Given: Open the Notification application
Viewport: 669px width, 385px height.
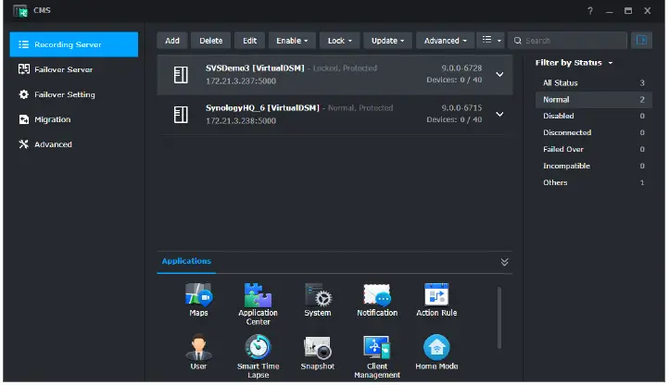Looking at the screenshot, I should (x=377, y=300).
